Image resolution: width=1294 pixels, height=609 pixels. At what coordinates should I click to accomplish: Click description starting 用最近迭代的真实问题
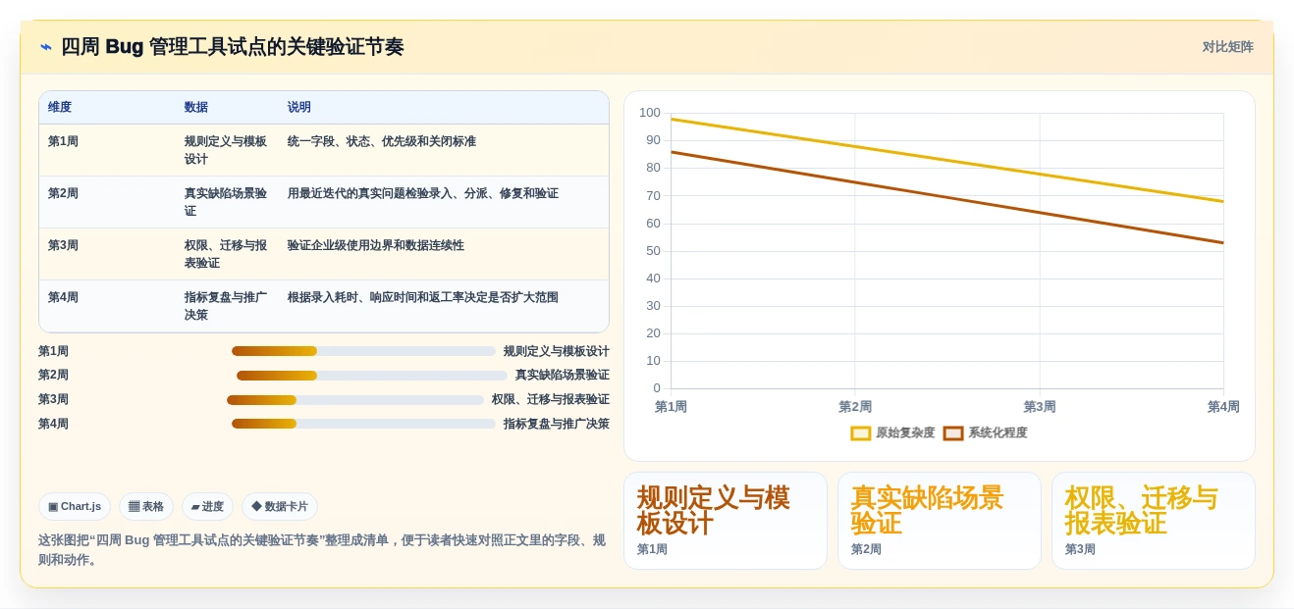[x=423, y=193]
